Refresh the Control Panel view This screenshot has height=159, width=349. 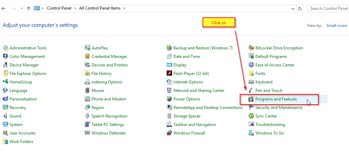(x=300, y=9)
